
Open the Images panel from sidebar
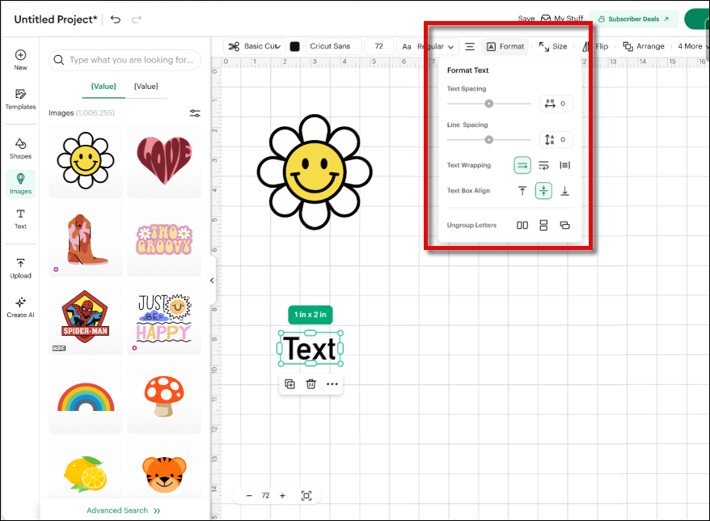click(20, 183)
